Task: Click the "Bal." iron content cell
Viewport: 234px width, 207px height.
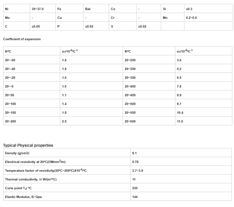Action: tap(88, 9)
